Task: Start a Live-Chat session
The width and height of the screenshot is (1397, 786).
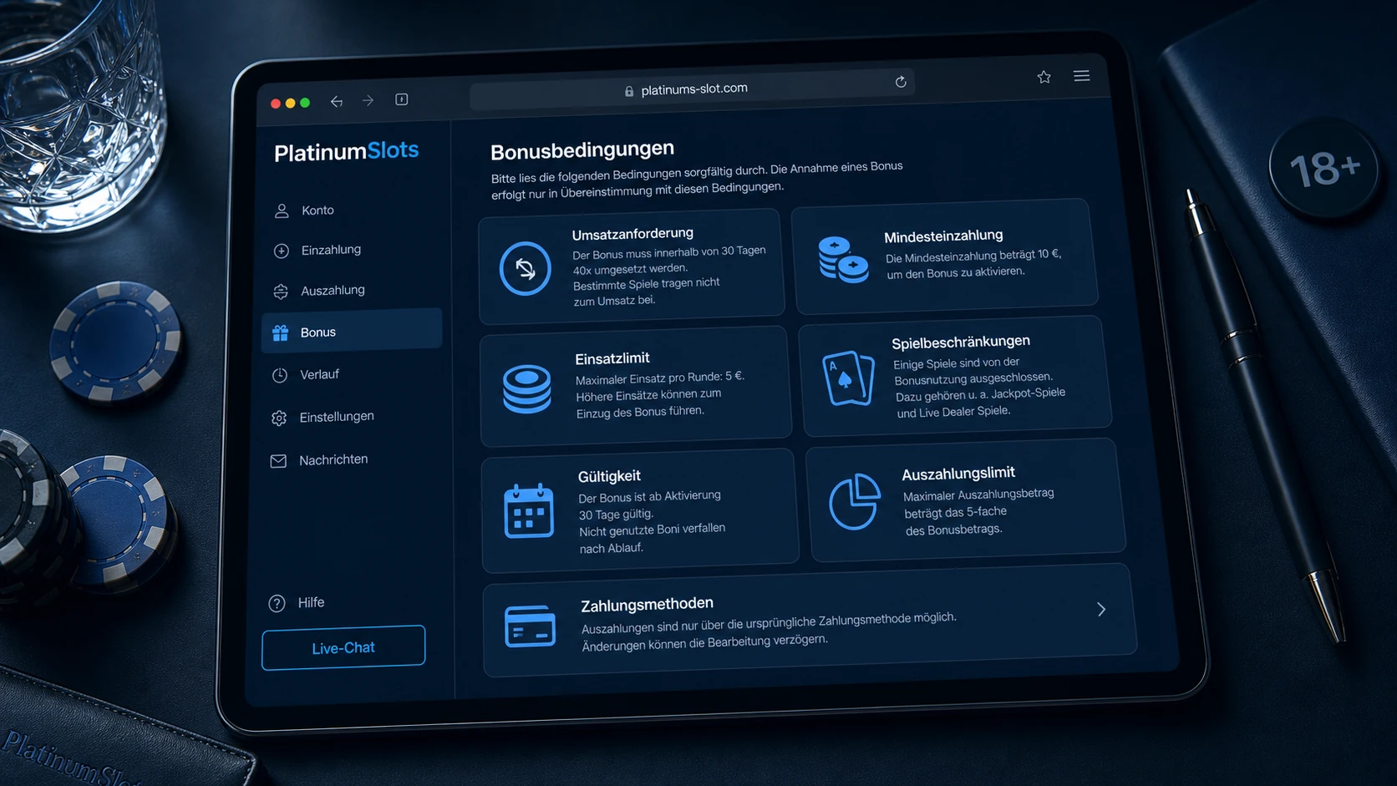Action: tap(343, 647)
